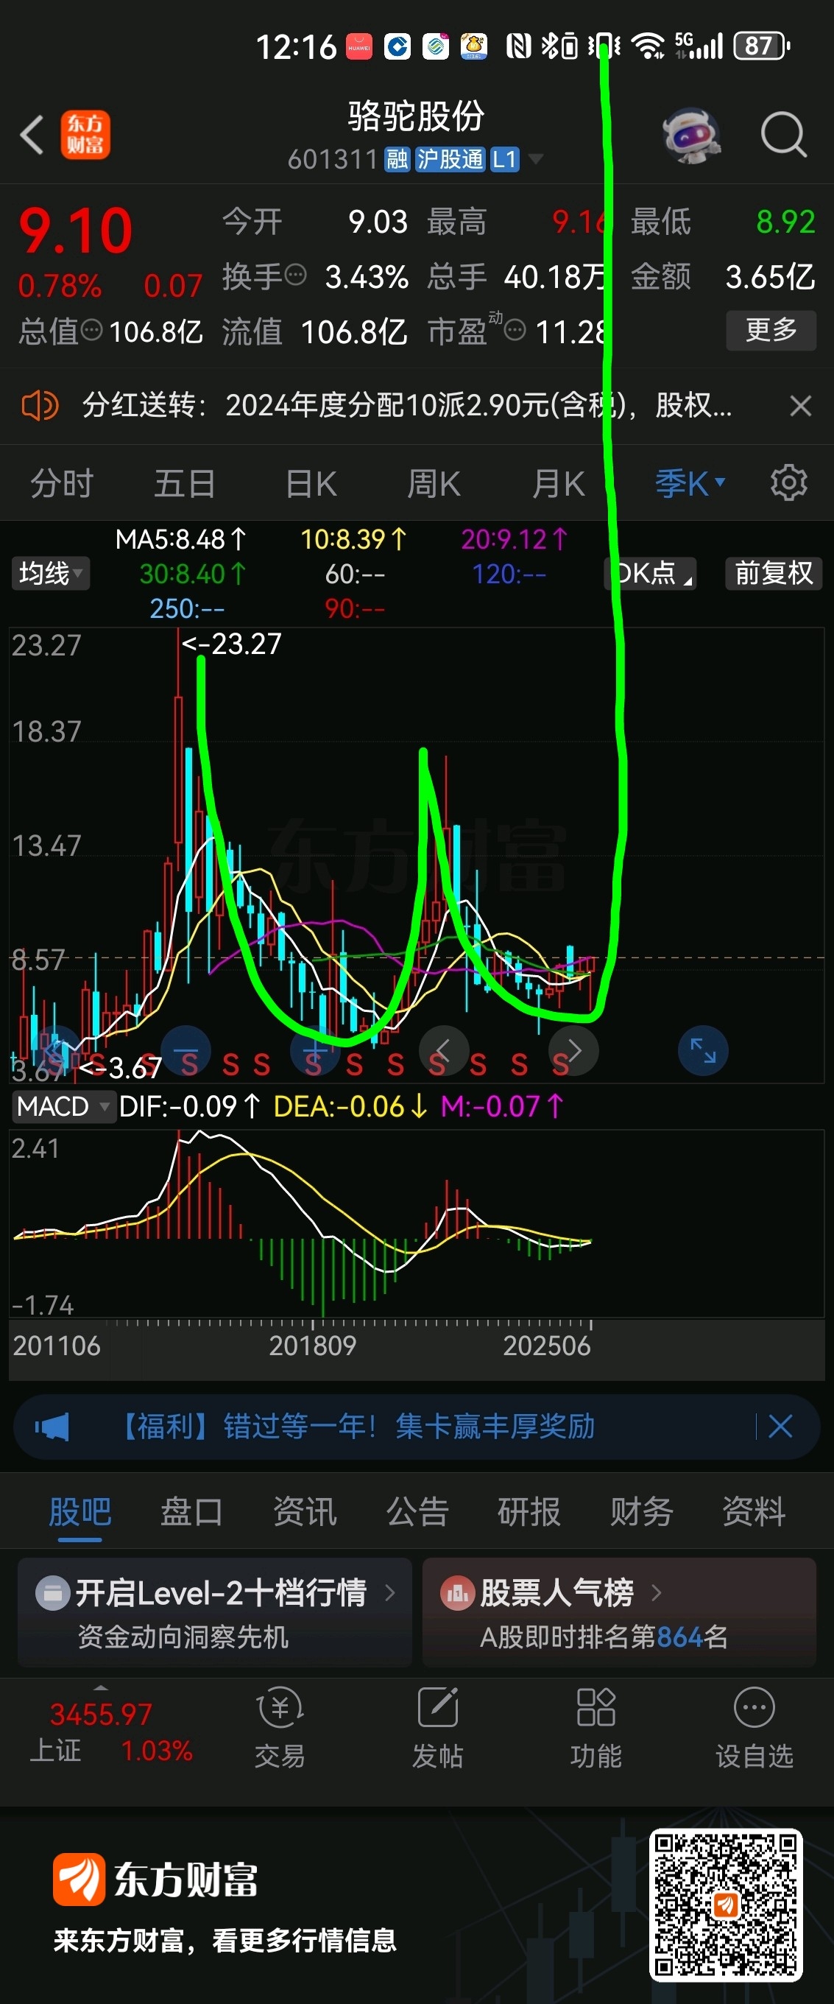Image resolution: width=834 pixels, height=2004 pixels.
Task: Tap the Wi-Fi status icon
Action: coord(648,46)
